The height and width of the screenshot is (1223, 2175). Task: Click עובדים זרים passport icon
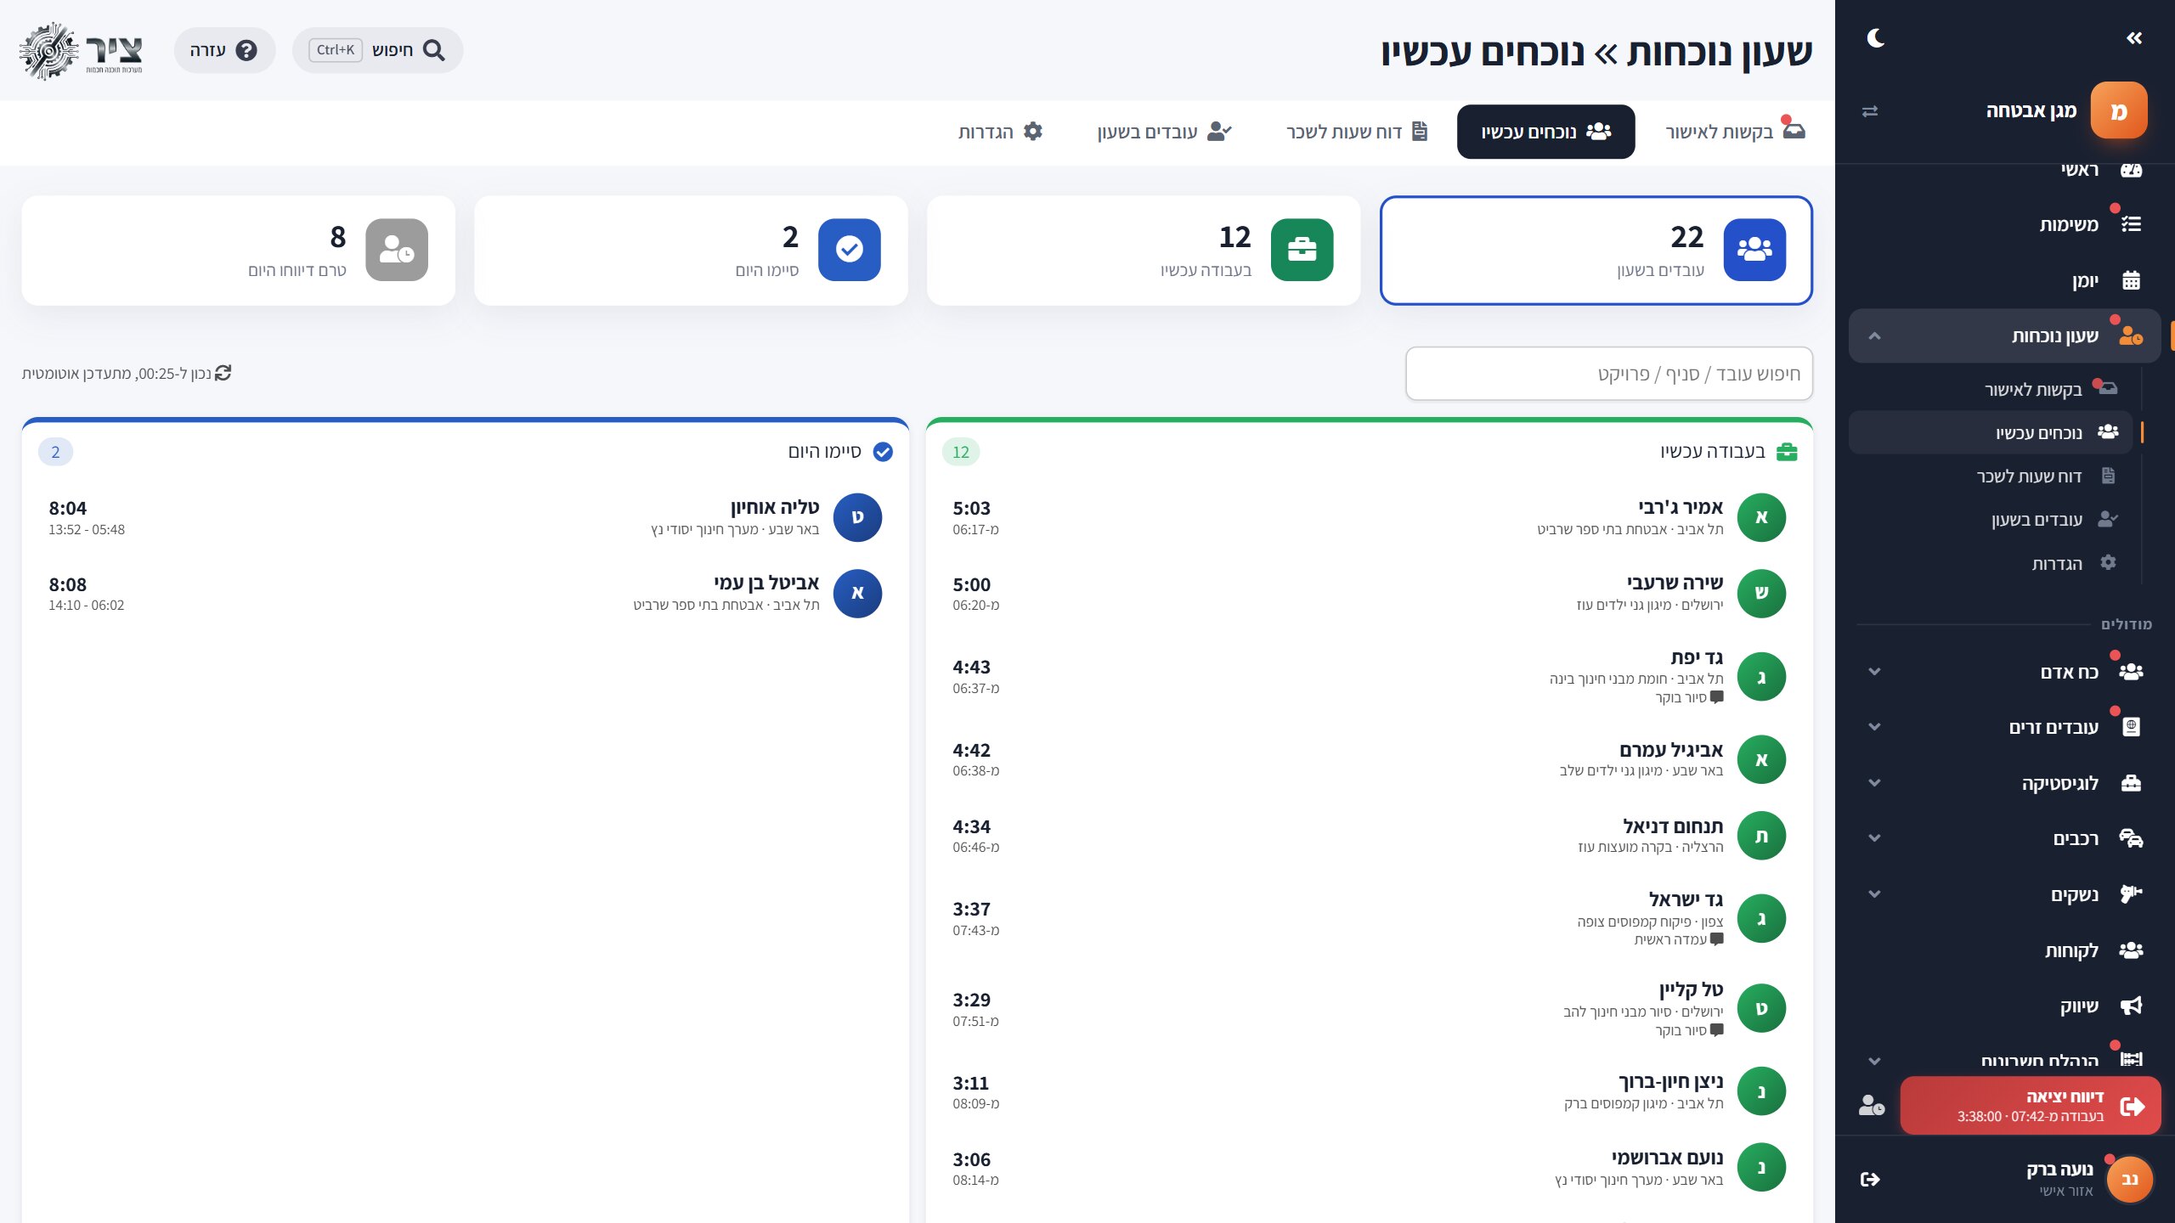tap(2131, 727)
